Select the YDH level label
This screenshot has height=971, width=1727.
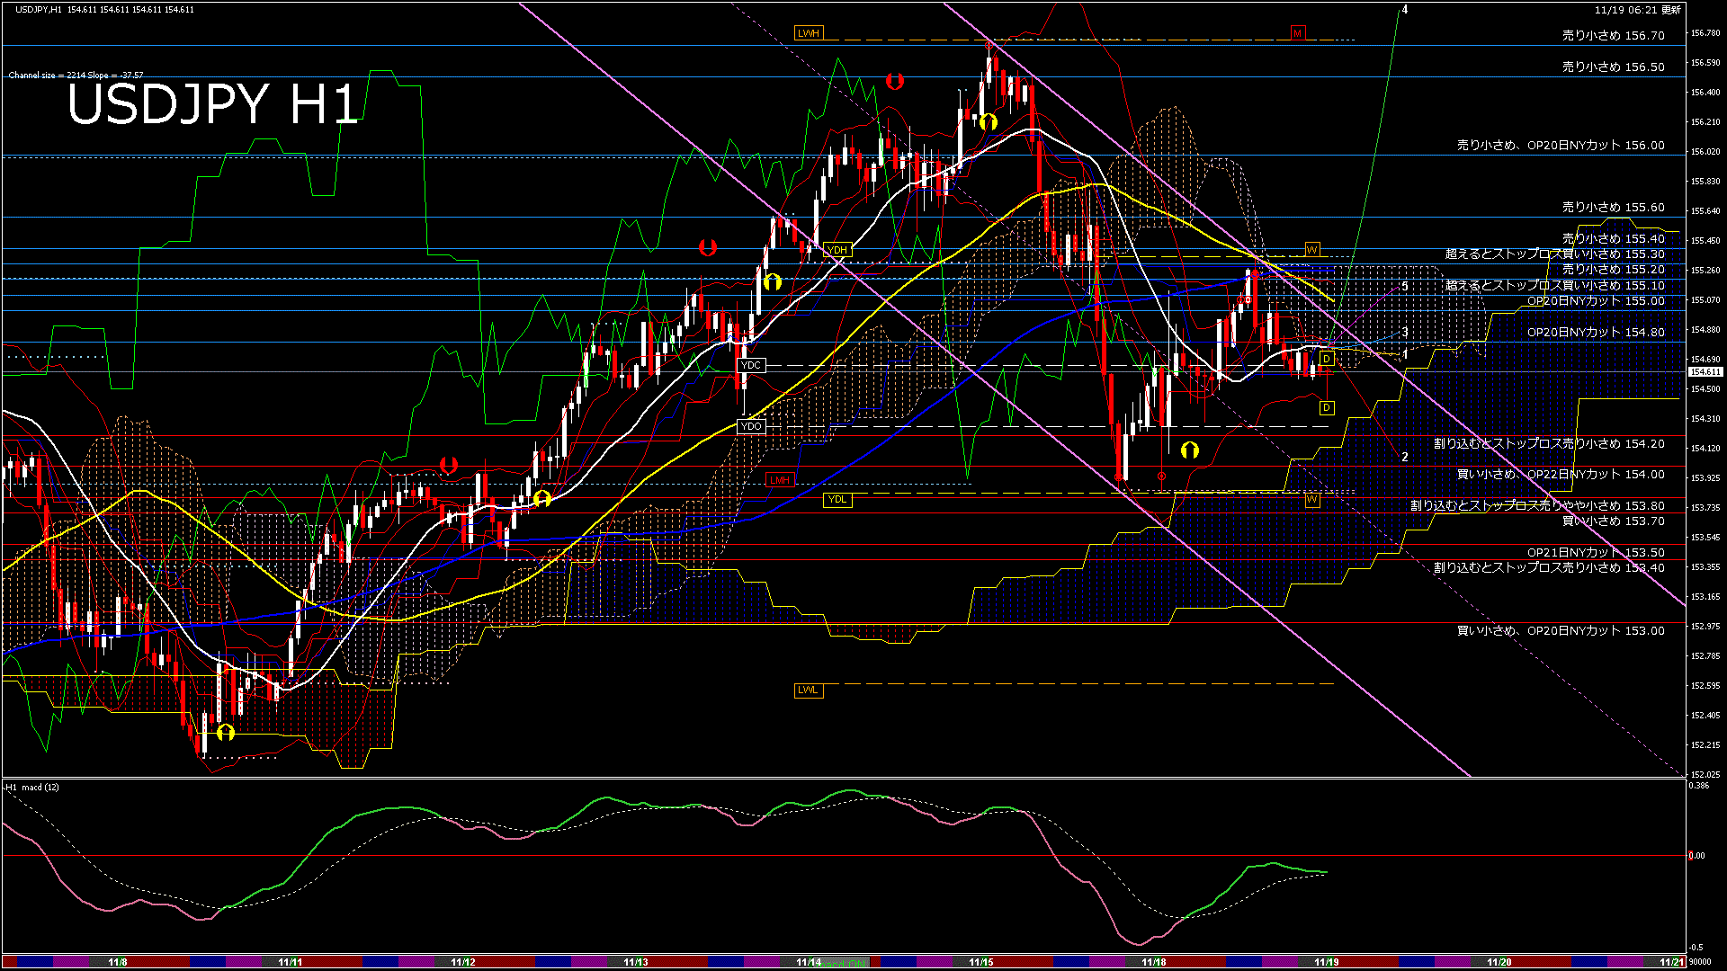pyautogui.click(x=837, y=250)
